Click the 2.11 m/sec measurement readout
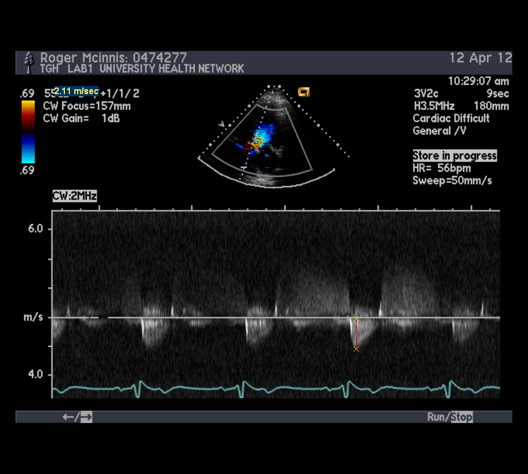The height and width of the screenshot is (474, 528). pos(77,91)
